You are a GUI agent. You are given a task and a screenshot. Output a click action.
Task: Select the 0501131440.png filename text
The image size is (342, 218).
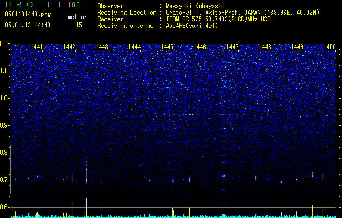(28, 14)
